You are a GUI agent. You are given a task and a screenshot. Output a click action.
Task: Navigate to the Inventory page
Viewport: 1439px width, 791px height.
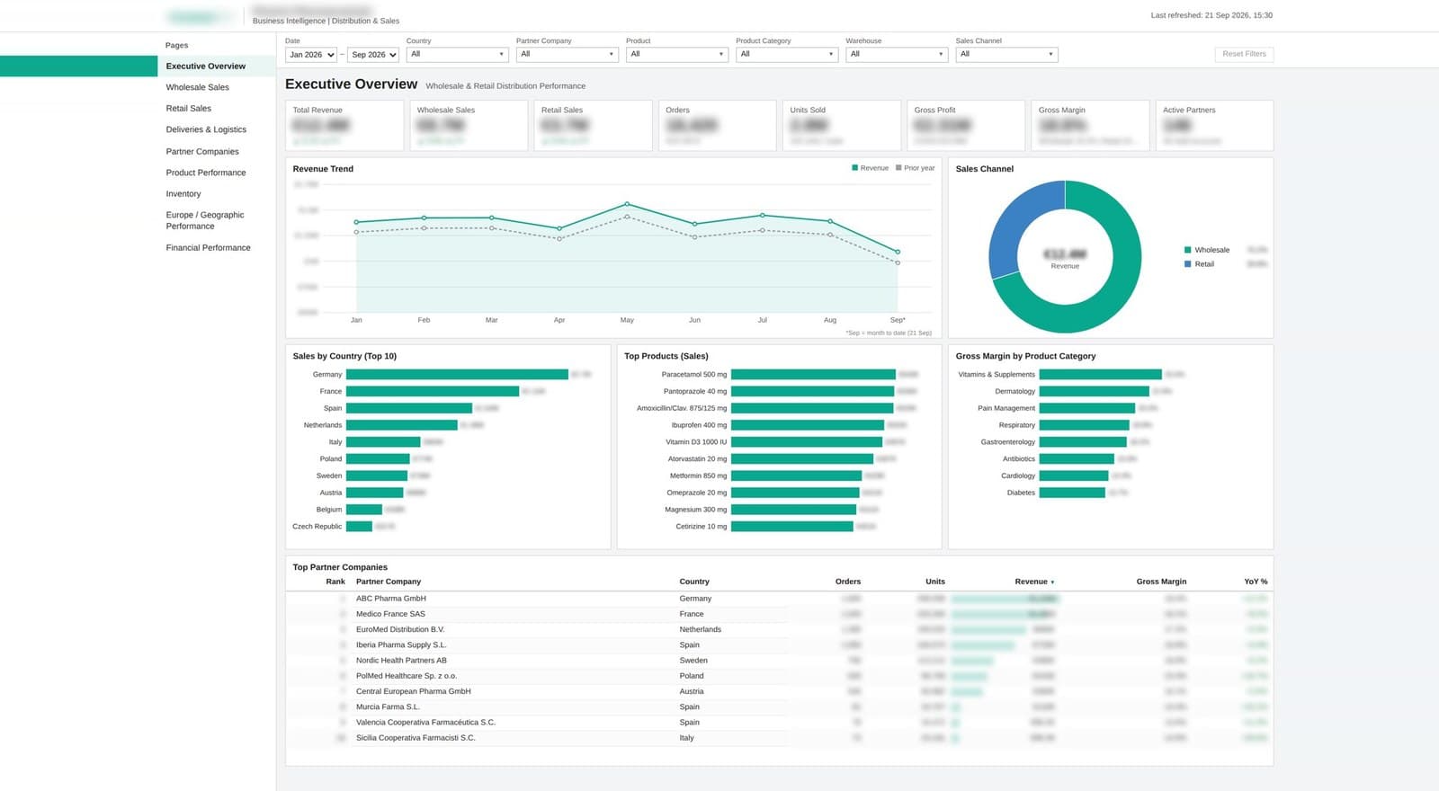point(183,194)
